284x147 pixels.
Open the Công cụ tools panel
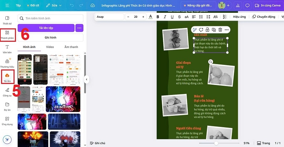[7, 92]
